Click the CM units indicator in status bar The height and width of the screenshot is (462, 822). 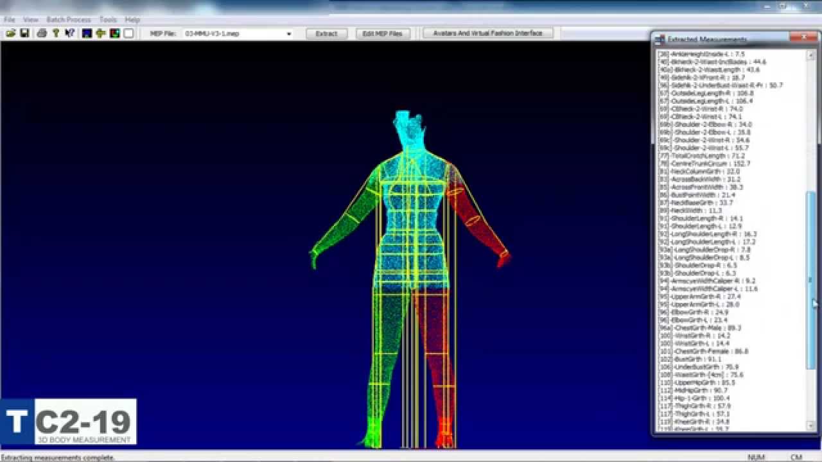[796, 458]
